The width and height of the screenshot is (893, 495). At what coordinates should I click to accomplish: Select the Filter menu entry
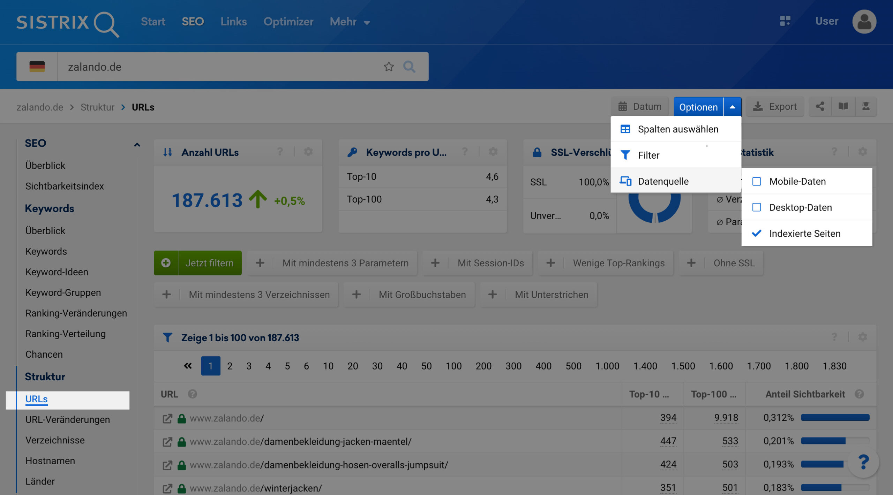[x=648, y=155]
